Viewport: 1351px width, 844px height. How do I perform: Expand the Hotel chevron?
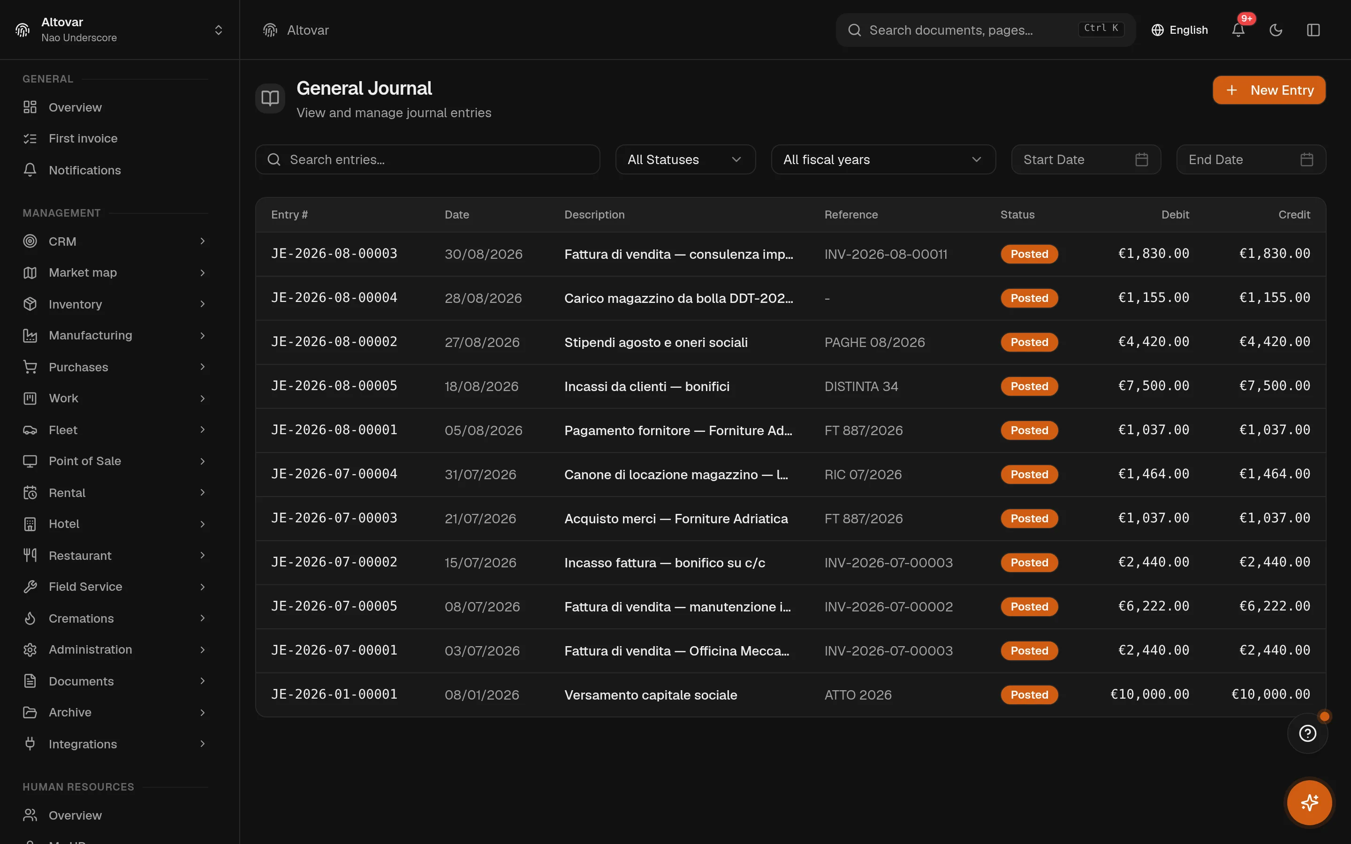click(203, 524)
